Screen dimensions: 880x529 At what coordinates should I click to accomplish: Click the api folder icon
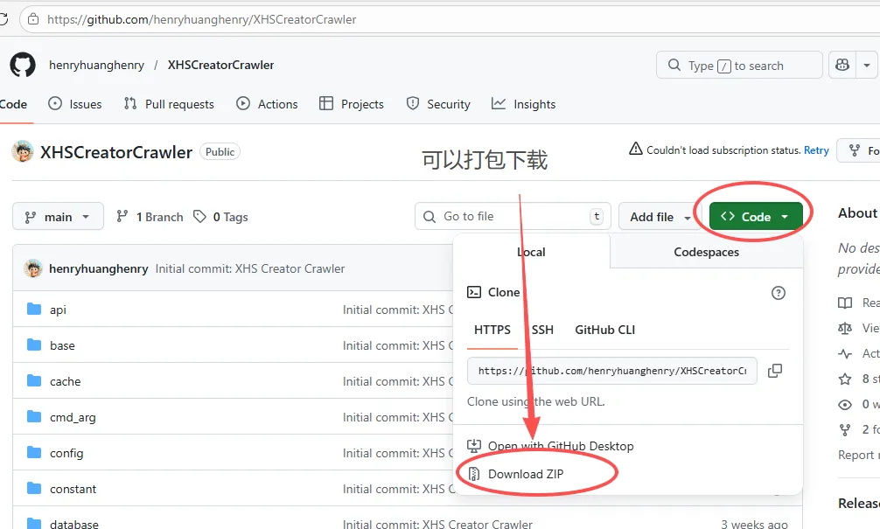click(x=34, y=310)
